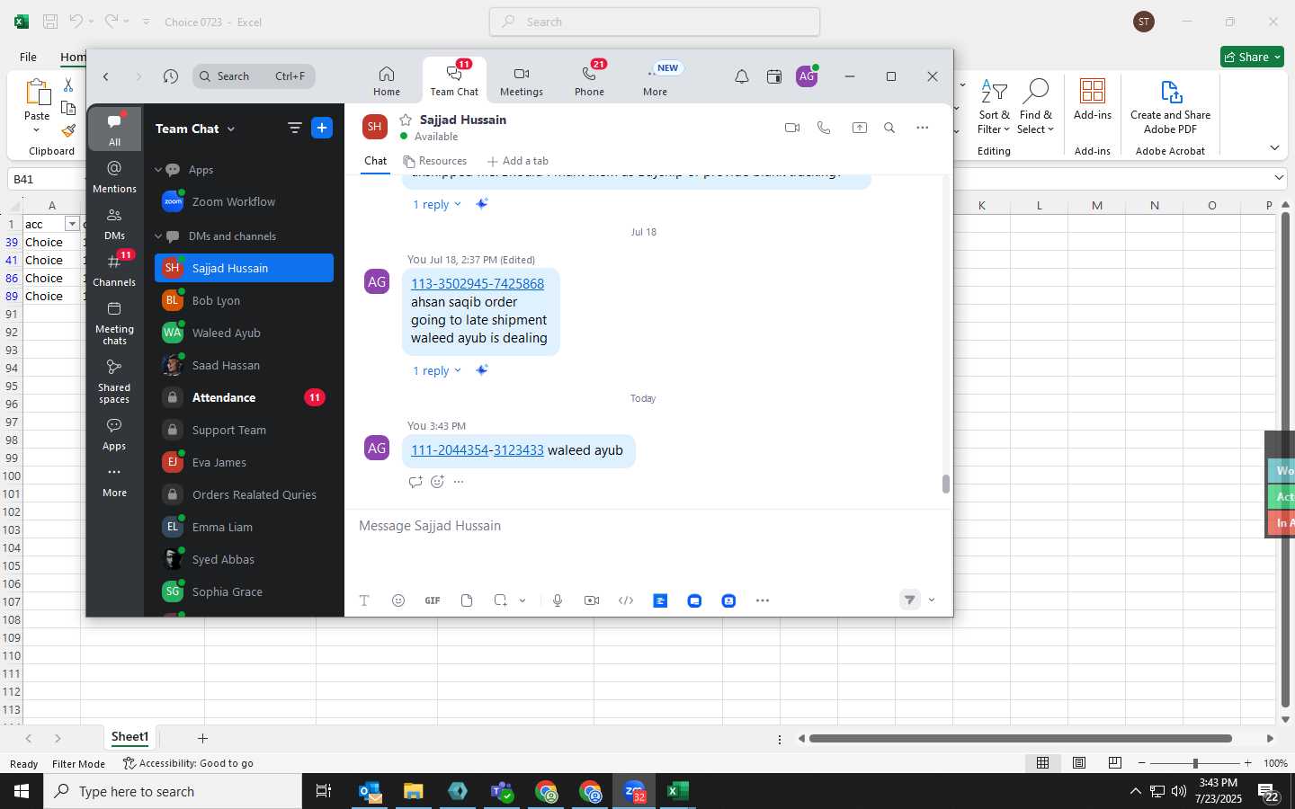Image resolution: width=1295 pixels, height=809 pixels.
Task: Open the Zoom notifications bell
Action: click(x=742, y=77)
